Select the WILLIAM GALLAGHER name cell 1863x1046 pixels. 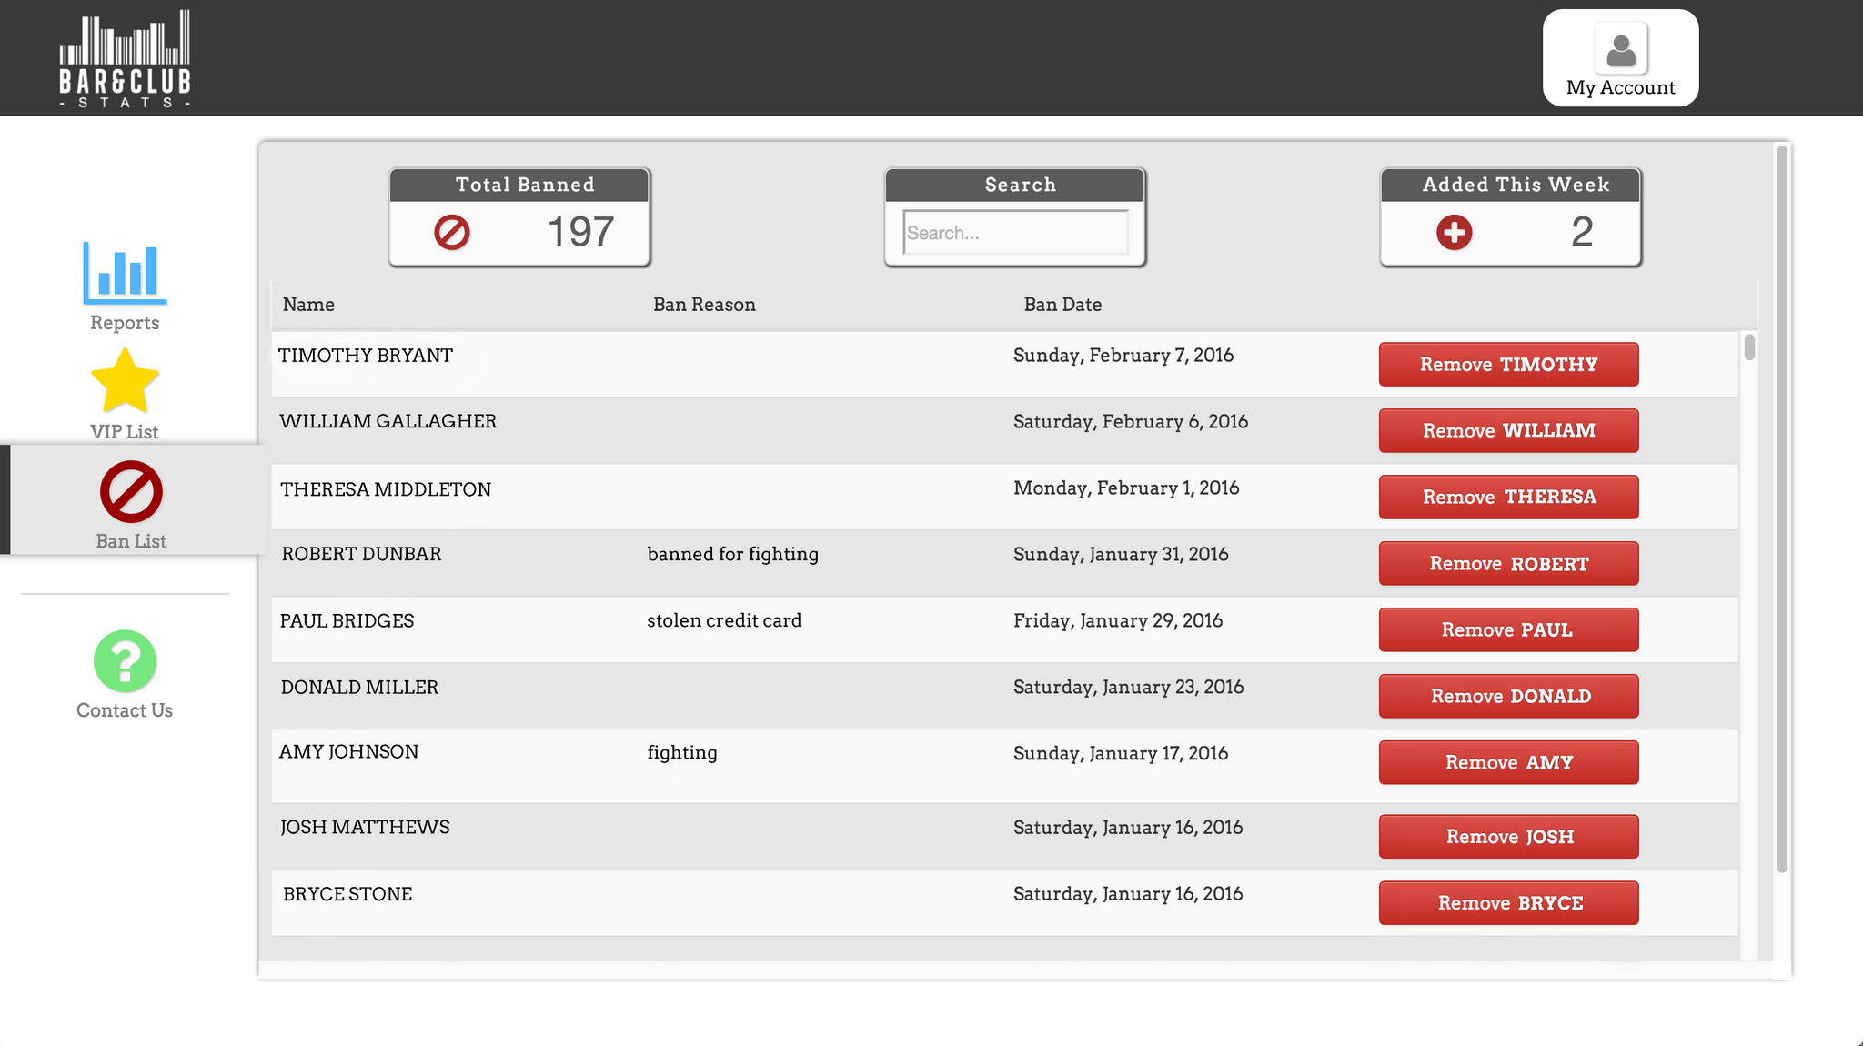(388, 421)
